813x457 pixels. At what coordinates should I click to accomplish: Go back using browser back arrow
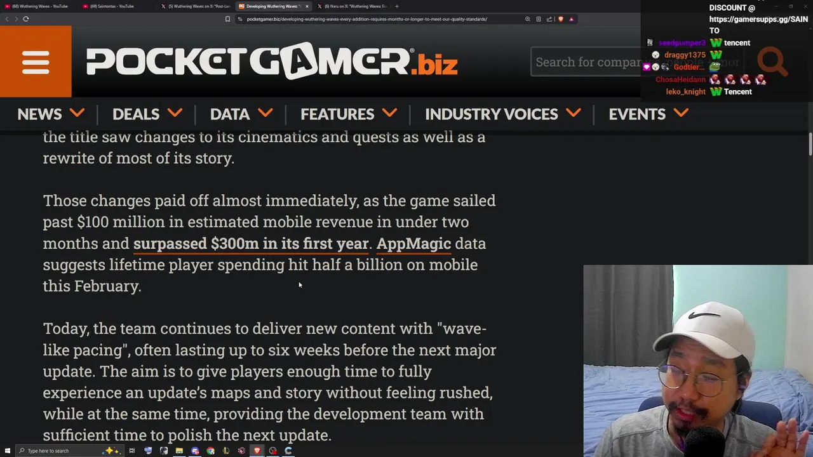point(7,19)
